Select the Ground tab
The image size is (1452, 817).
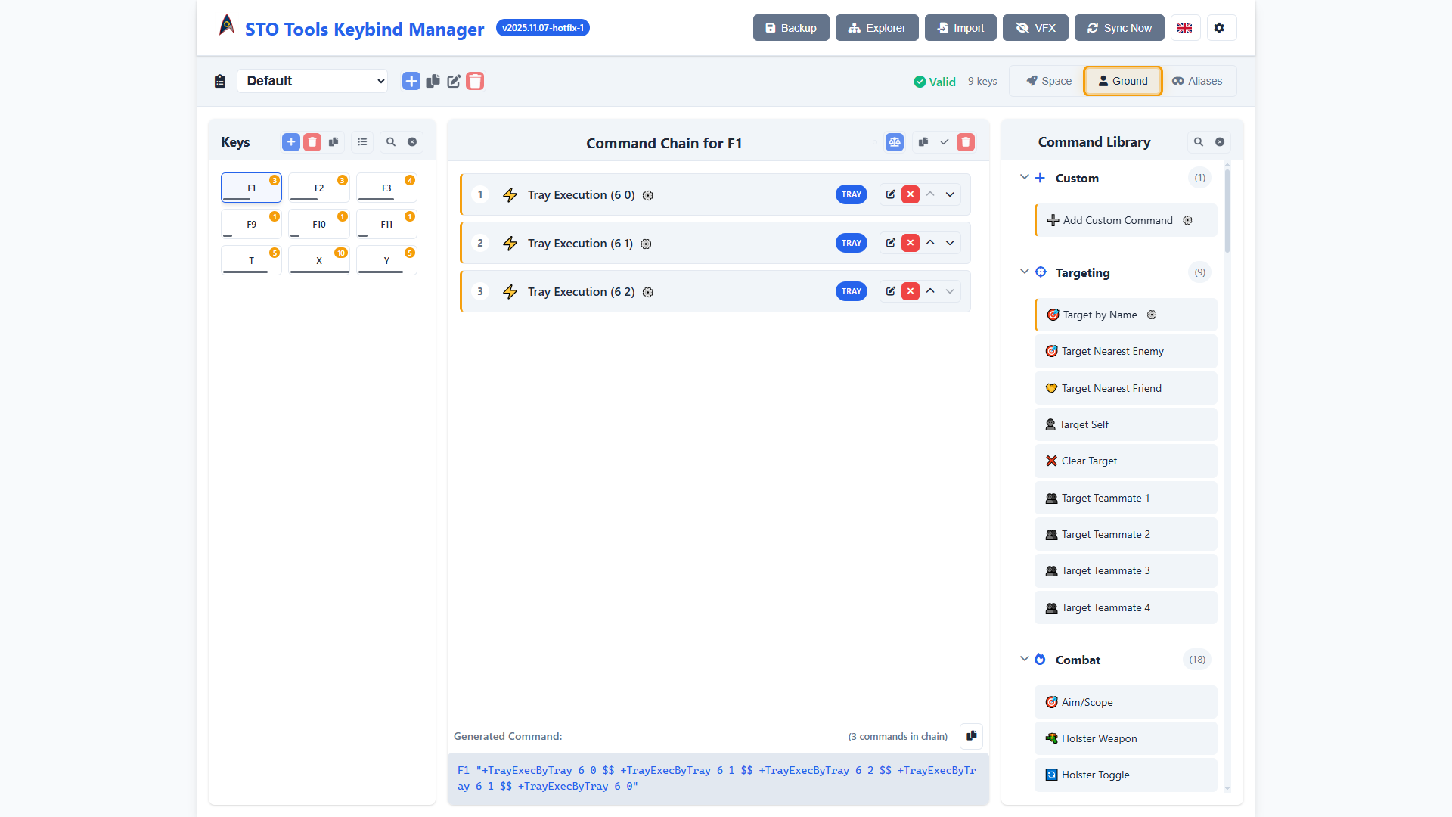pos(1122,81)
